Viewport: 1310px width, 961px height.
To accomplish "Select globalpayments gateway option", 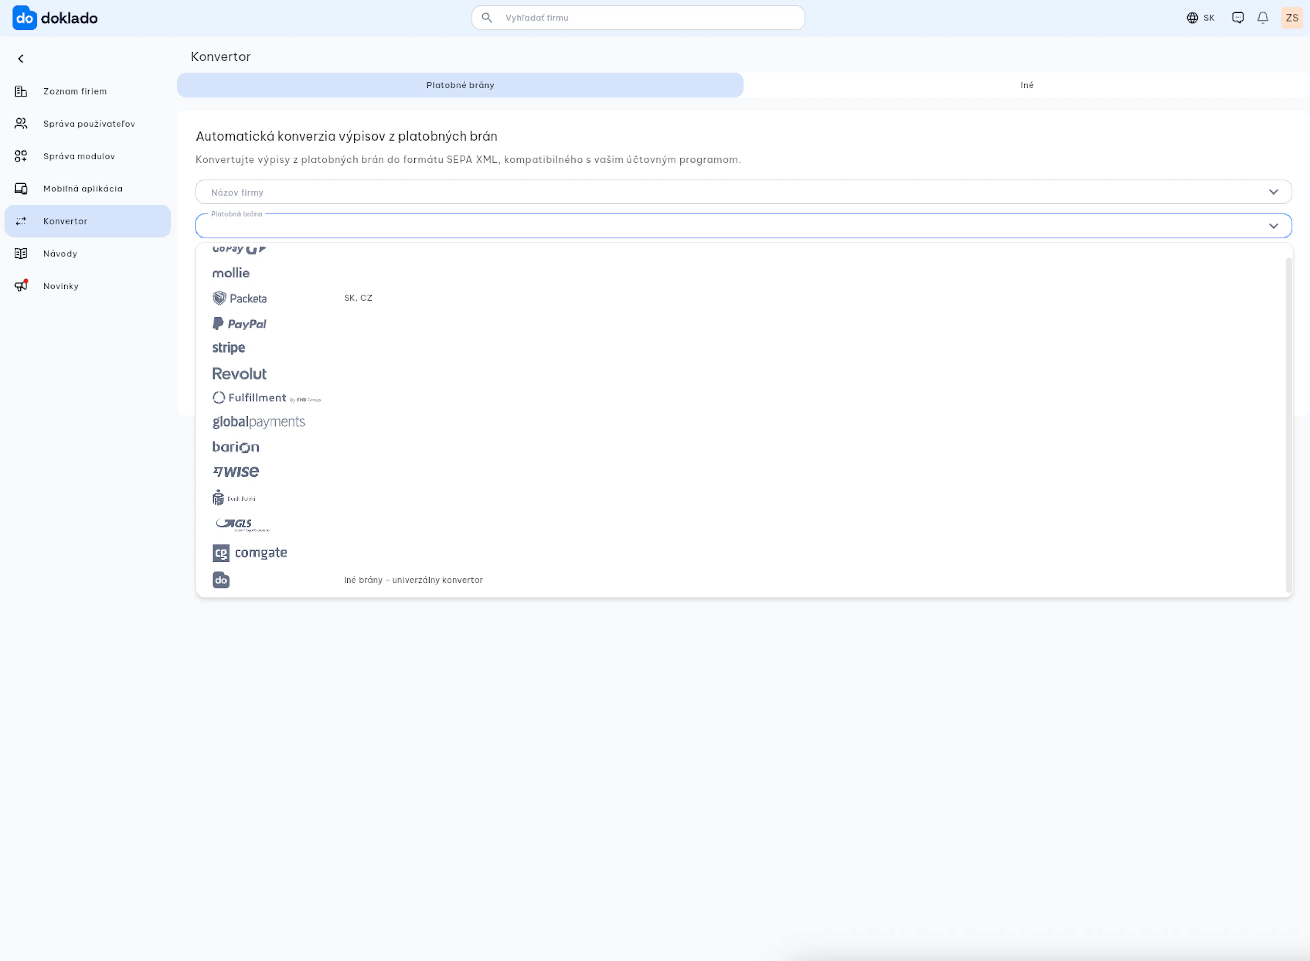I will pyautogui.click(x=259, y=422).
